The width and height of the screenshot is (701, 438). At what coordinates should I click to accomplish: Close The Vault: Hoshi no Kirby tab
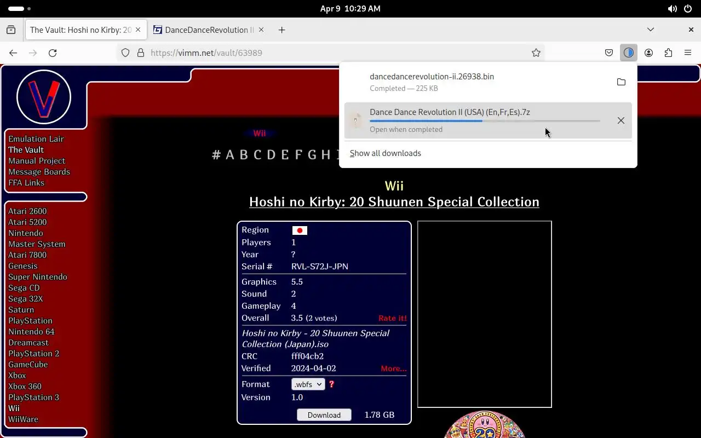[x=138, y=30]
